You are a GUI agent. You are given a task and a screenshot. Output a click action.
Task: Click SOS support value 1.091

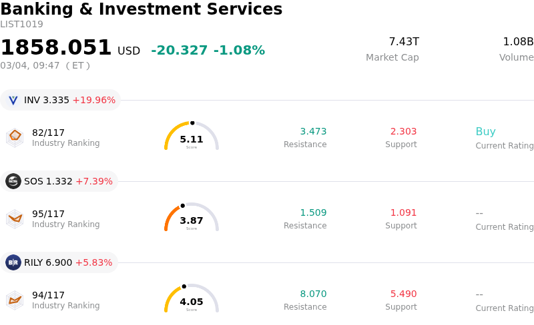point(403,213)
